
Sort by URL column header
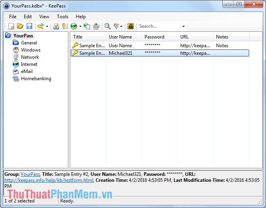pos(195,37)
